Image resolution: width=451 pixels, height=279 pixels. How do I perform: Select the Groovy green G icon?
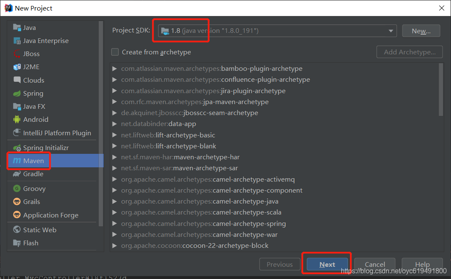(x=17, y=188)
